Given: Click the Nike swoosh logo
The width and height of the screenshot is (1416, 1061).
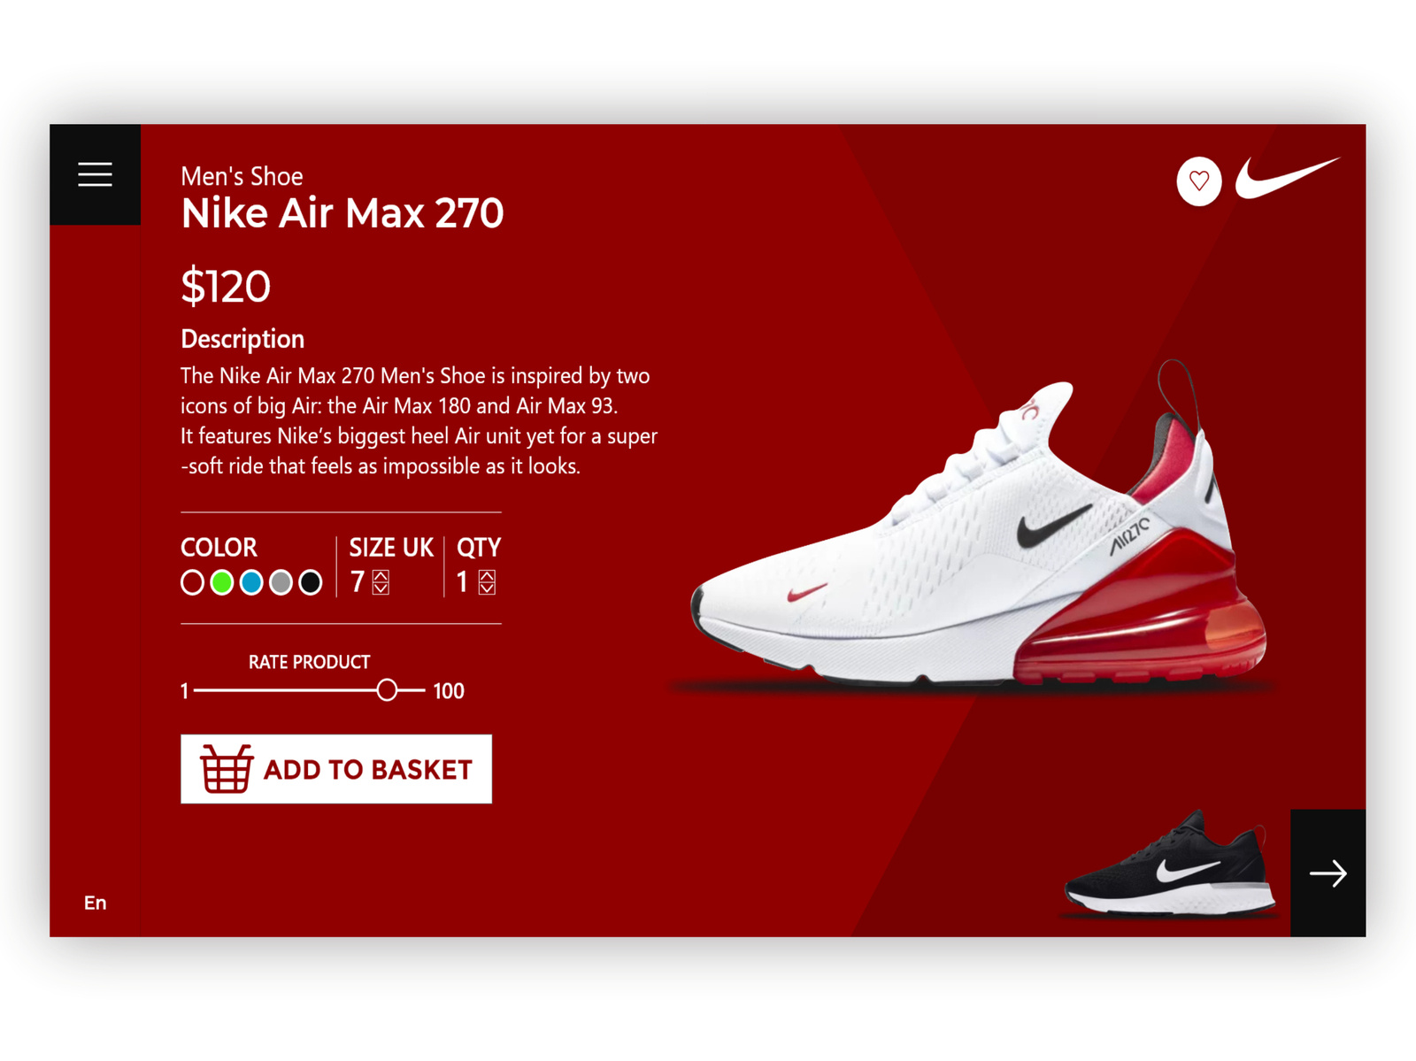Looking at the screenshot, I should [1288, 177].
